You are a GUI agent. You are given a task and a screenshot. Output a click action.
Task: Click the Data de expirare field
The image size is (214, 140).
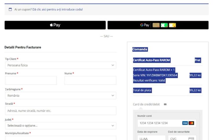point(152,138)
